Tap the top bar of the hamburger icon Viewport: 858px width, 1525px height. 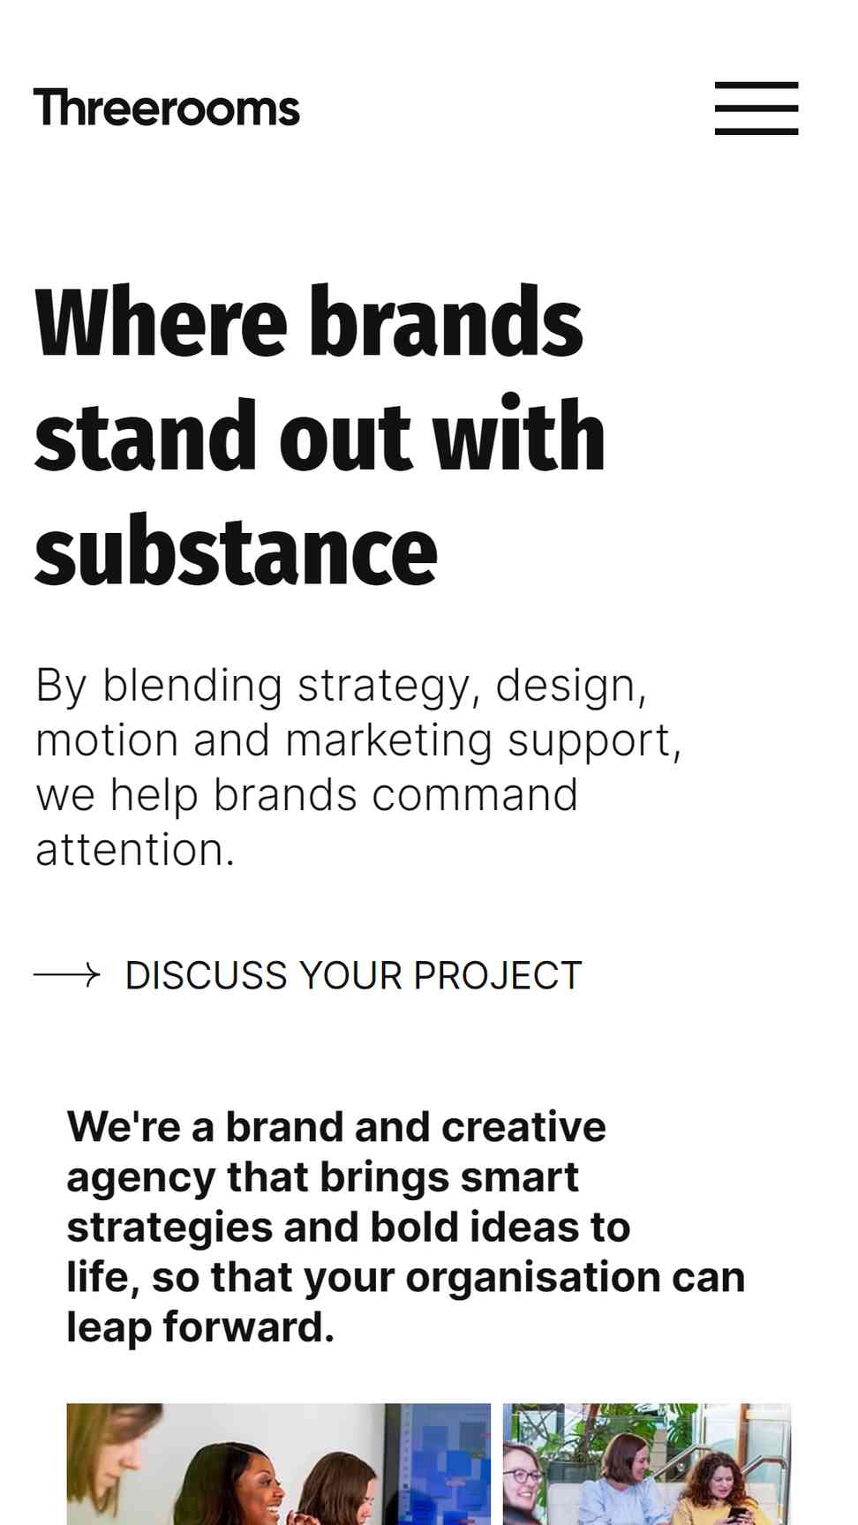756,86
